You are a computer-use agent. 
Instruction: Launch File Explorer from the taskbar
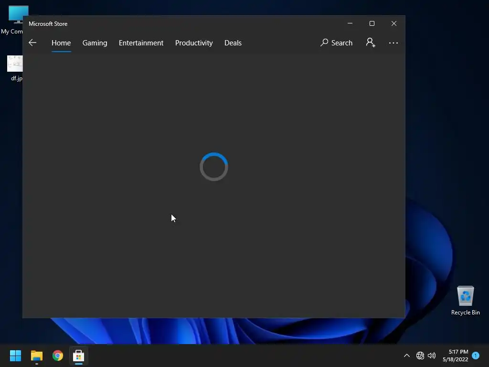[x=36, y=356]
